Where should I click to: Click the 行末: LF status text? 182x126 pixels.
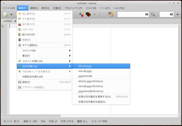[53, 121]
